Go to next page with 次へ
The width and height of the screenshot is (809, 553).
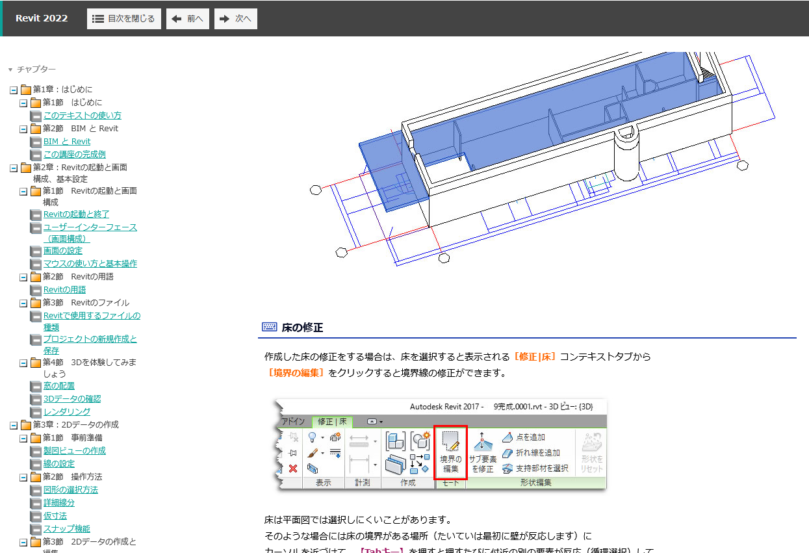point(236,19)
